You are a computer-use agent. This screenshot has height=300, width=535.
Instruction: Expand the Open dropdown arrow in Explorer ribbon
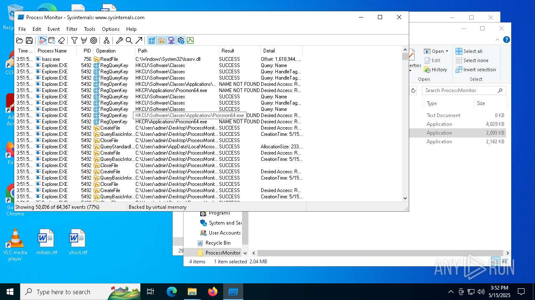click(447, 51)
